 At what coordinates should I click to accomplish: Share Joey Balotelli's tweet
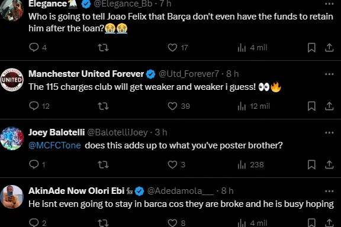click(x=329, y=165)
